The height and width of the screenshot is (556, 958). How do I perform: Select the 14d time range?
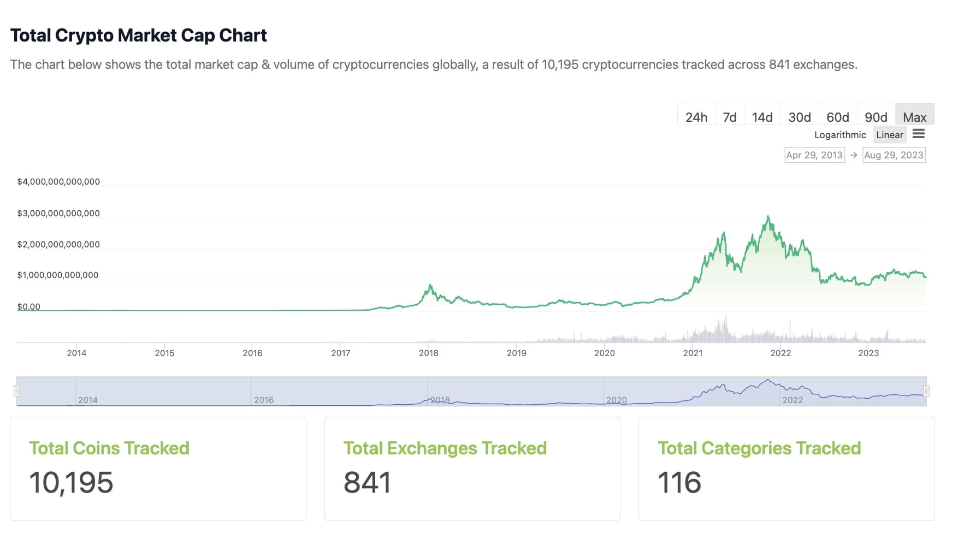761,116
